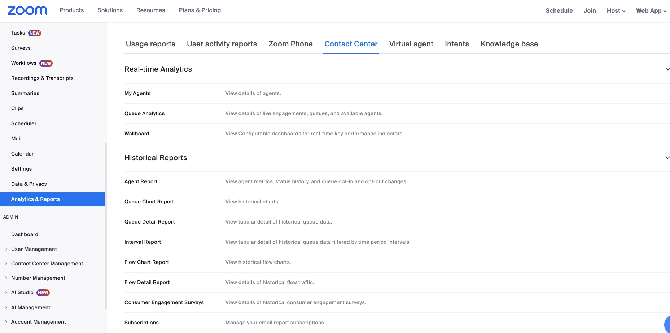Screen dimensions: 670x333
Task: Click the NEW badge beside Tasks
Action: point(35,33)
